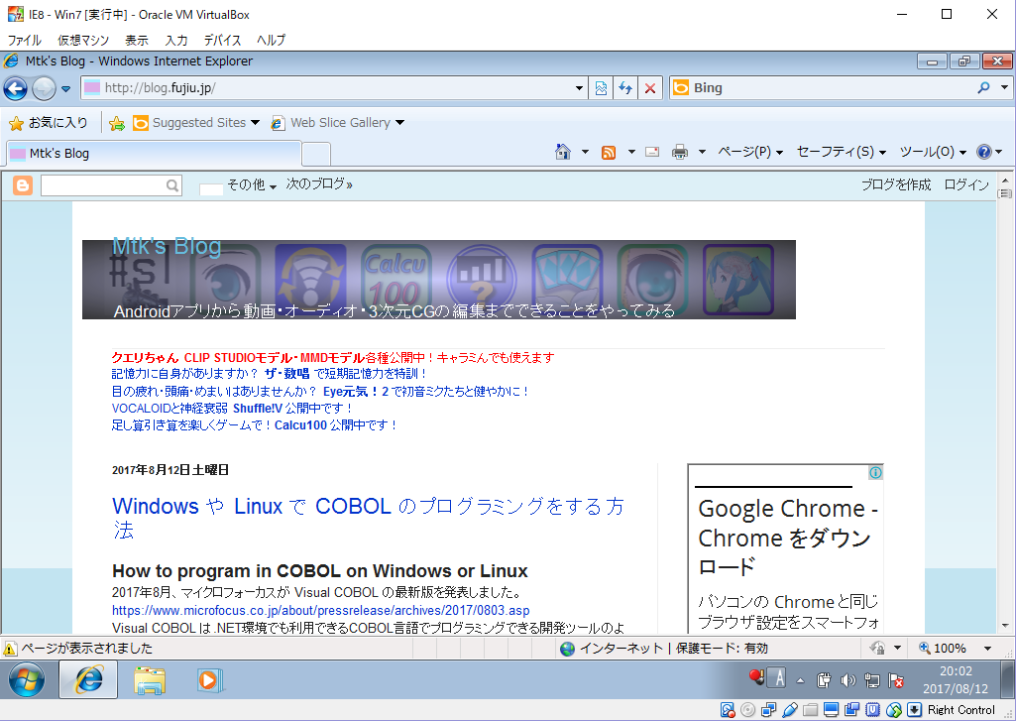Click the IE Help question mark icon

pos(983,152)
